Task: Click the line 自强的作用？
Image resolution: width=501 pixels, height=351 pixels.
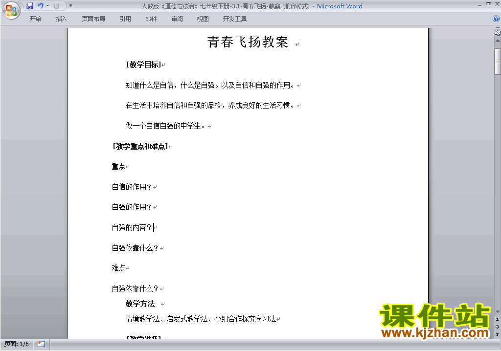Action: (x=132, y=207)
